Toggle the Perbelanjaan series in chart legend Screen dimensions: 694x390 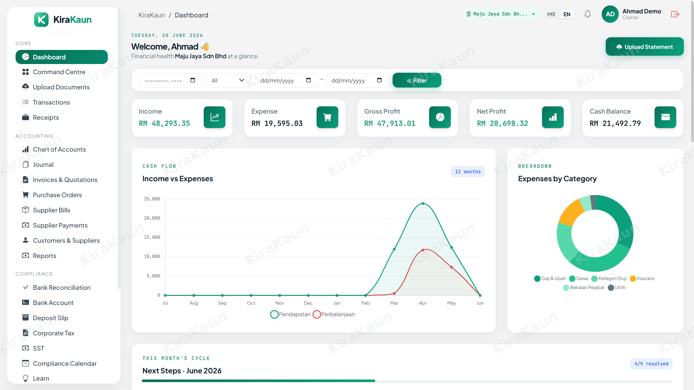[334, 314]
